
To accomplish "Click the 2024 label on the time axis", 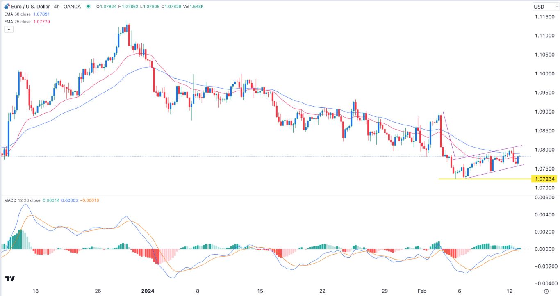I will coord(147,291).
